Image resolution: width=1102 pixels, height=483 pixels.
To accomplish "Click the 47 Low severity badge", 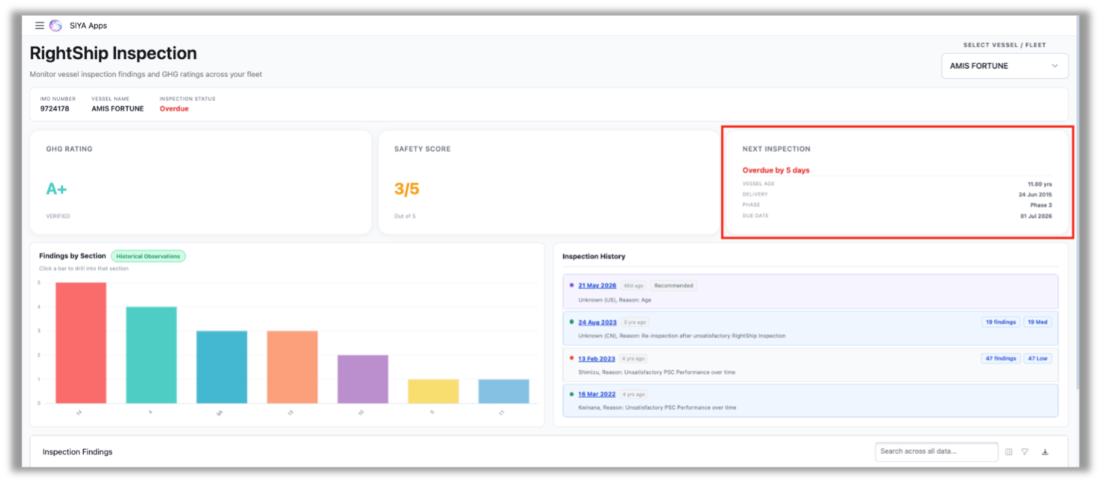I will point(1037,358).
